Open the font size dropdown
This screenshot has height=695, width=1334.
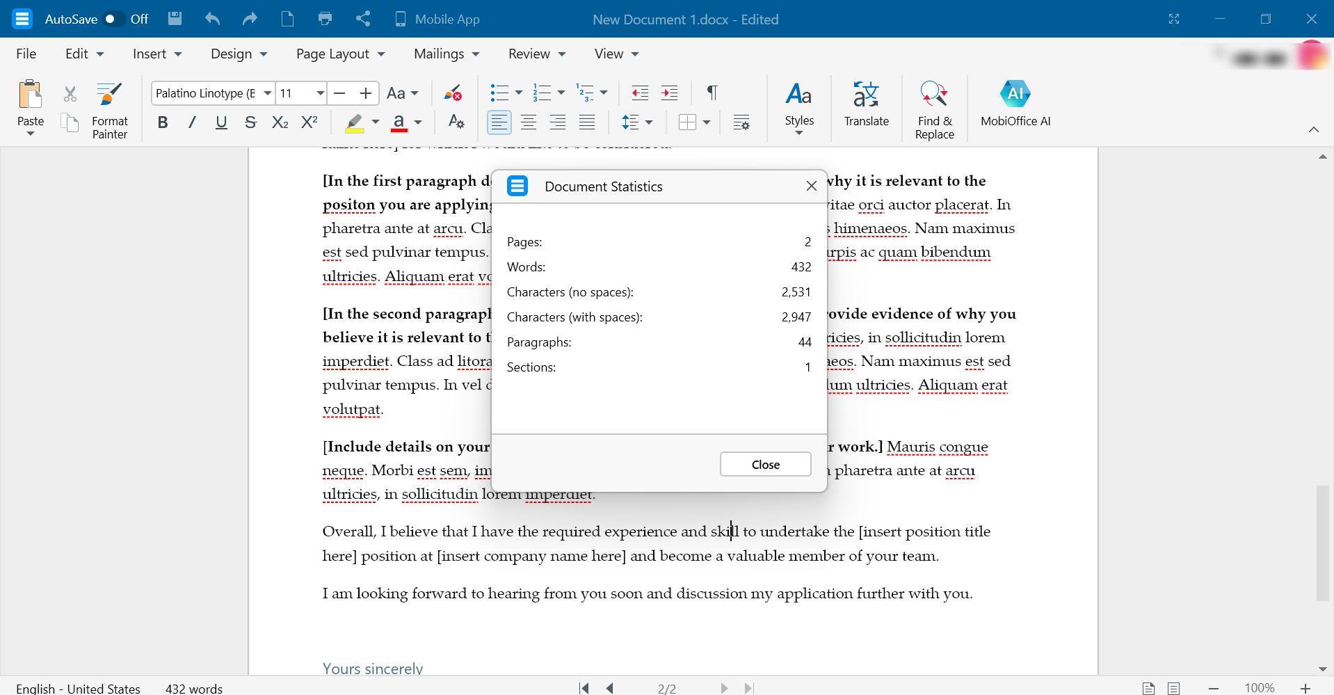(320, 93)
